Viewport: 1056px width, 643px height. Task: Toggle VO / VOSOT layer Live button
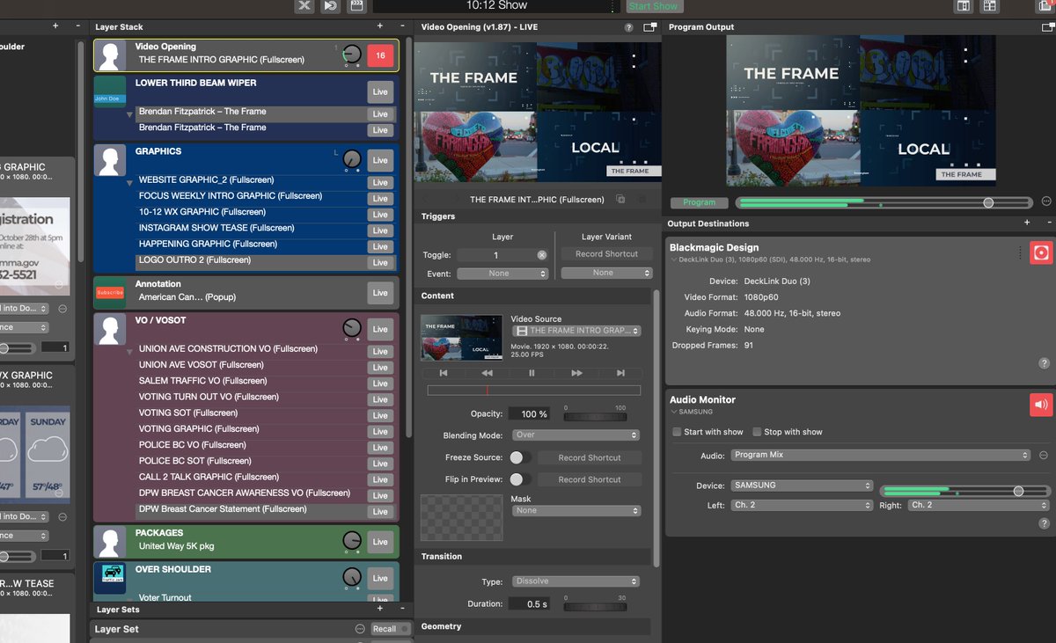(380, 329)
